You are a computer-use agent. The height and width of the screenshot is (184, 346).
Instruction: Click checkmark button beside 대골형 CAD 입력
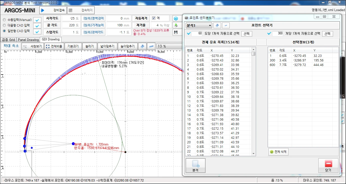pyautogui.click(x=38, y=26)
